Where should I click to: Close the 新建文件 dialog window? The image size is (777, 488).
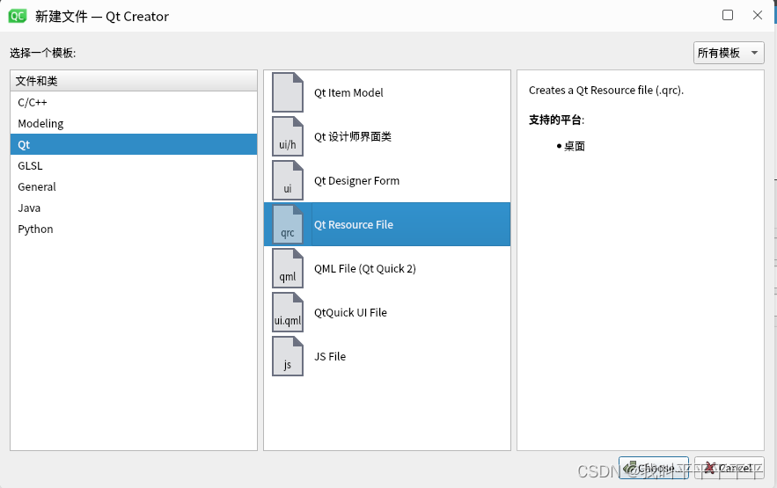757,15
